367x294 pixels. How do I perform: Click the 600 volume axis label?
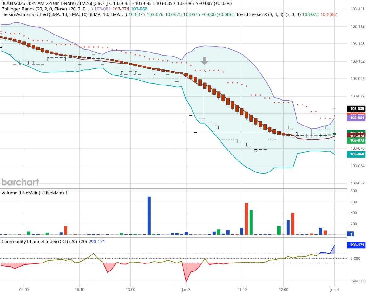pyautogui.click(x=354, y=202)
